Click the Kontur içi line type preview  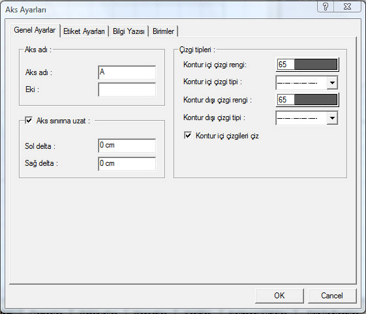point(301,83)
